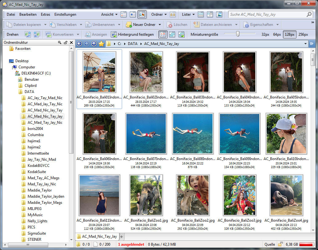Click the back navigation arrow
This screenshot has height=250, width=318.
[x=79, y=44]
